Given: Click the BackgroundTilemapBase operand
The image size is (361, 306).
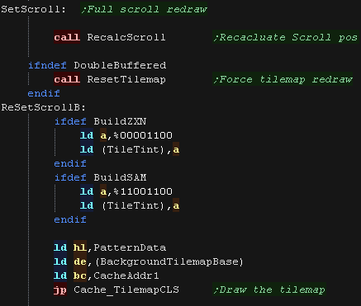Looking at the screenshot, I should click(x=169, y=261).
